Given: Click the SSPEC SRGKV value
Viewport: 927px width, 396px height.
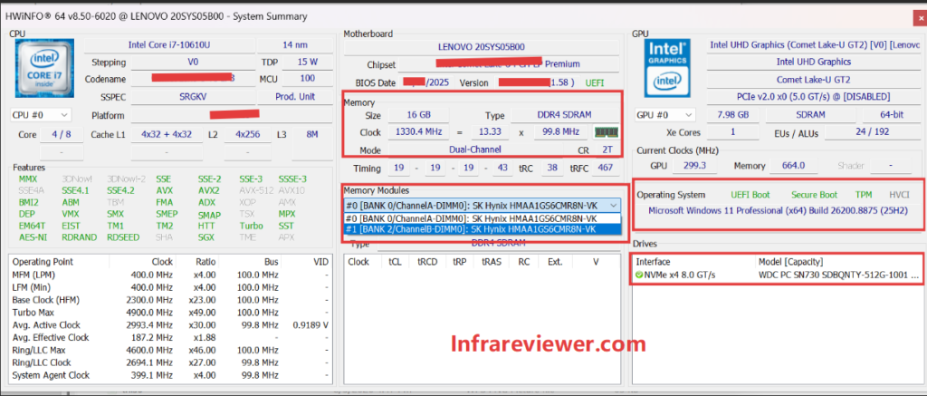Looking at the screenshot, I should coord(193,96).
